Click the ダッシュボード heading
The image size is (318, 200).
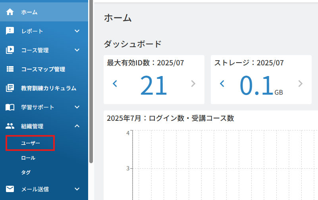133,44
